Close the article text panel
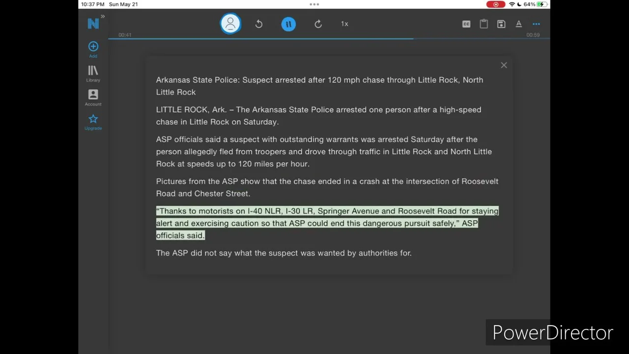Viewport: 629px width, 354px height. click(504, 65)
